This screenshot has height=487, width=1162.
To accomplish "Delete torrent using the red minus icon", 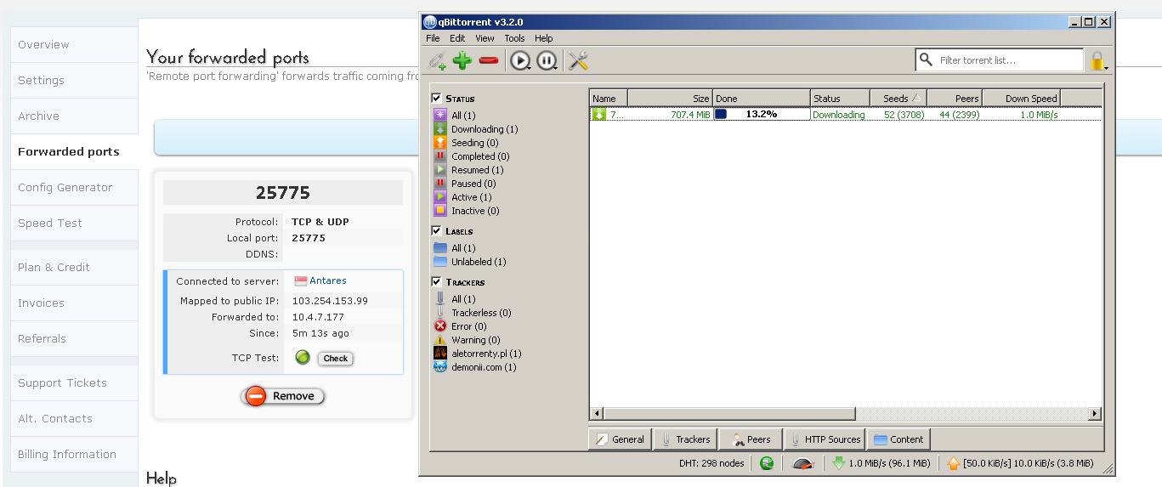I will coord(488,60).
